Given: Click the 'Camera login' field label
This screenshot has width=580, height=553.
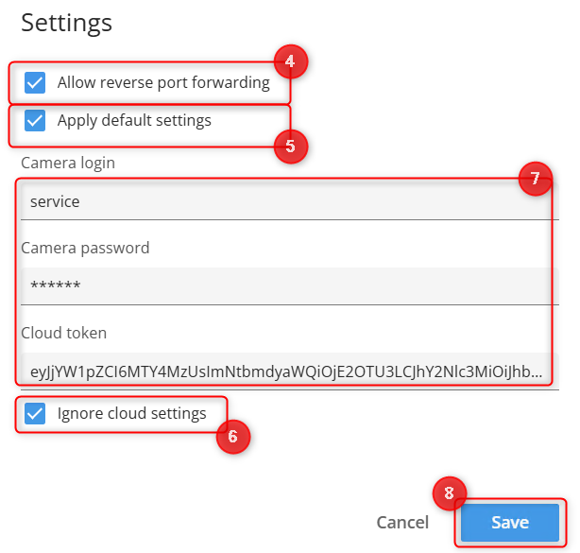Looking at the screenshot, I should [x=68, y=163].
